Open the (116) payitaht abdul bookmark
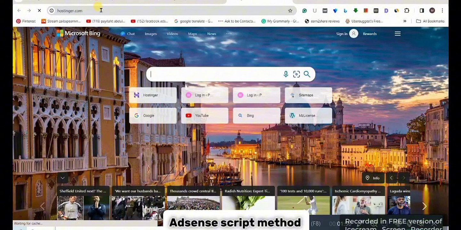The height and width of the screenshot is (230, 461). point(106,21)
